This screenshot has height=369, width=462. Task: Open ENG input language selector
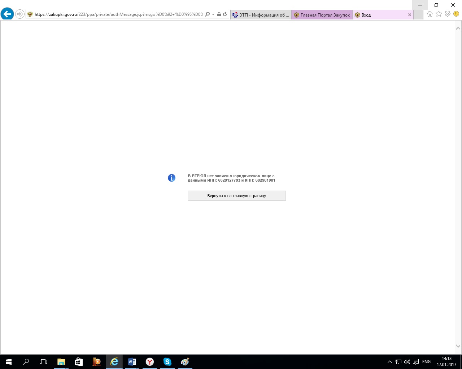(x=426, y=362)
